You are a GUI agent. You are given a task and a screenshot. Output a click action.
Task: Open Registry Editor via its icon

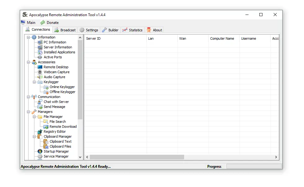pos(40,131)
